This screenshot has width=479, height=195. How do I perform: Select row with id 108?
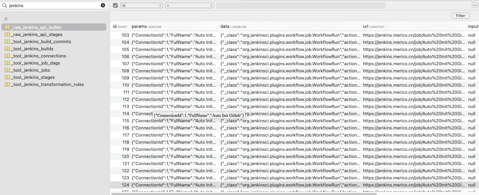[x=294, y=71]
